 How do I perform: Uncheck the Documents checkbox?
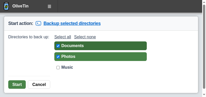[58, 46]
